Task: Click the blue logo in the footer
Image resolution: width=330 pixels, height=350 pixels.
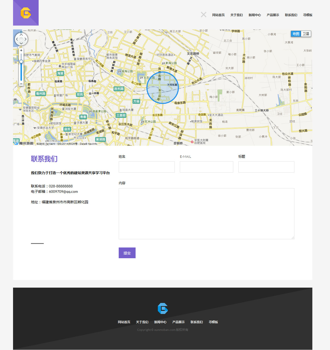Action: click(x=163, y=308)
